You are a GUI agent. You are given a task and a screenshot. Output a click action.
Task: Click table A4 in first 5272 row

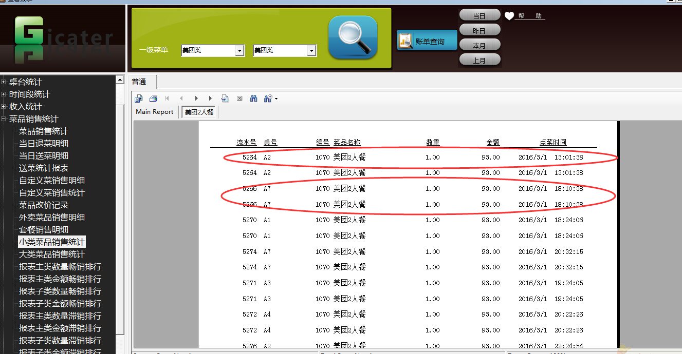coord(267,314)
